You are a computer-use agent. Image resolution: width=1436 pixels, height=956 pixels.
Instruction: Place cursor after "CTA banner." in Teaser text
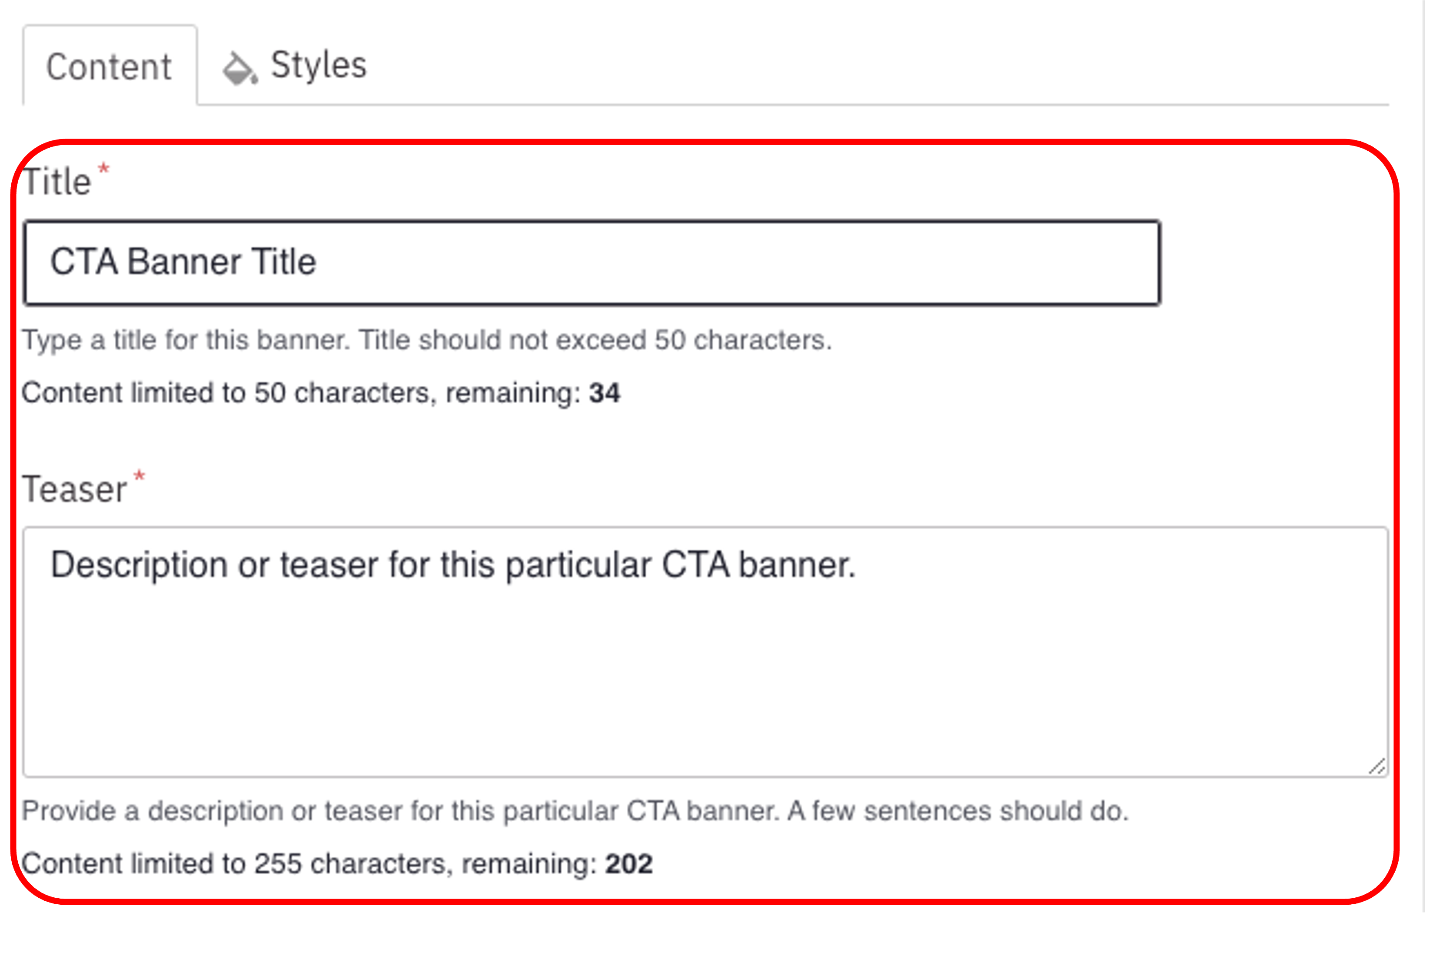(x=858, y=565)
